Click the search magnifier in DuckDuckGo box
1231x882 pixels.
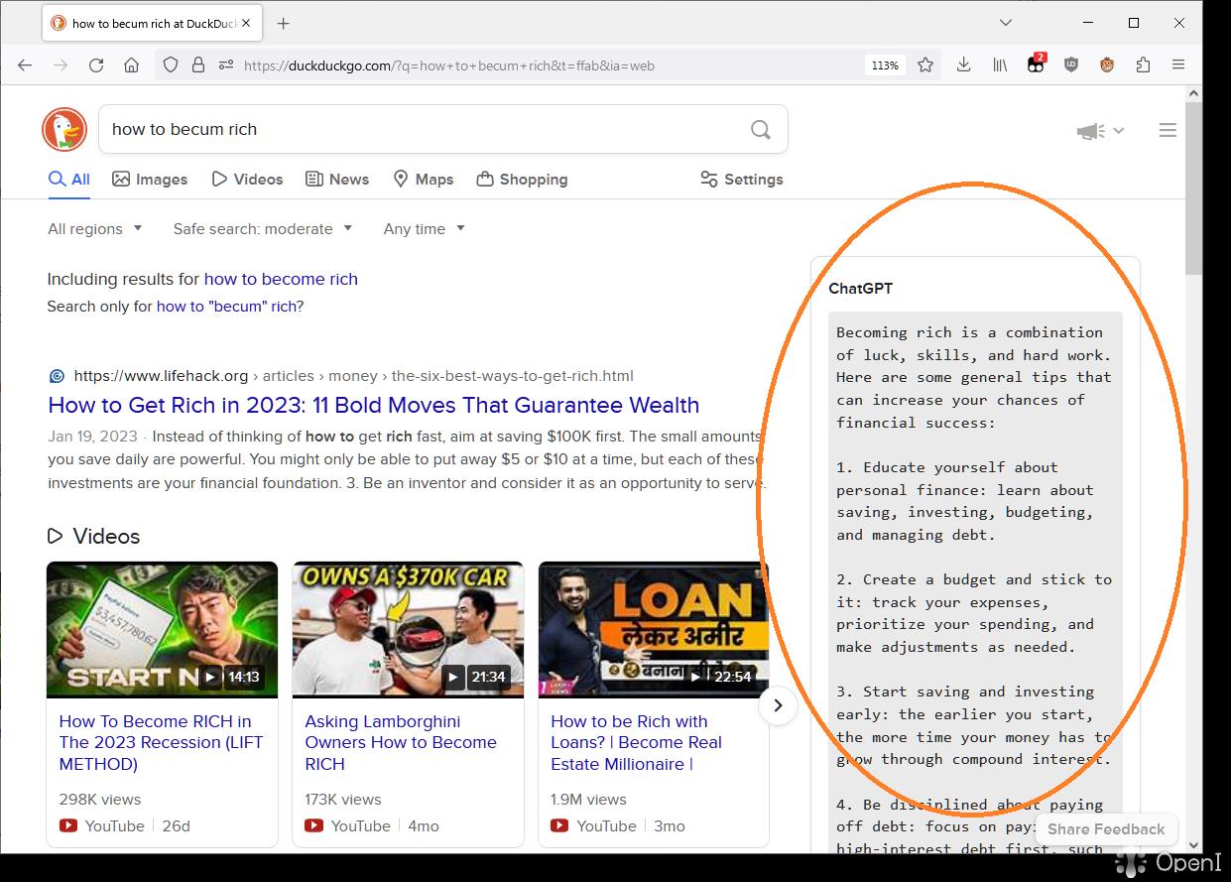760,129
